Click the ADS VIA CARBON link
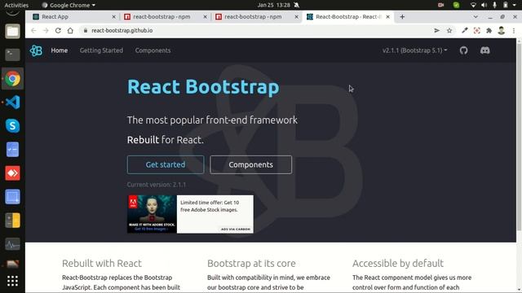This screenshot has height=293, width=522. pyautogui.click(x=236, y=230)
